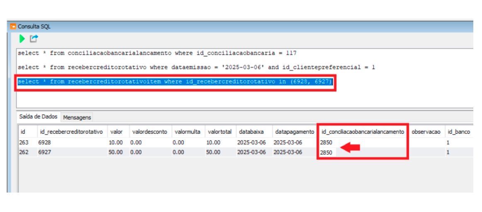Select the cell with id 262
Viewport: 482px width, 212px height.
point(28,152)
